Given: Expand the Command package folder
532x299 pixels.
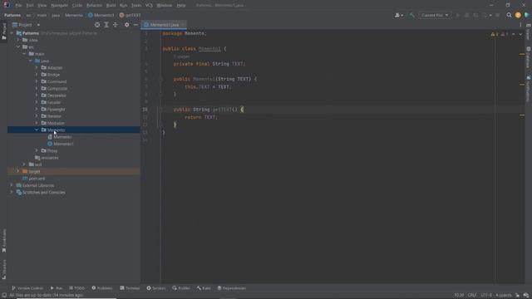Looking at the screenshot, I should [x=37, y=81].
